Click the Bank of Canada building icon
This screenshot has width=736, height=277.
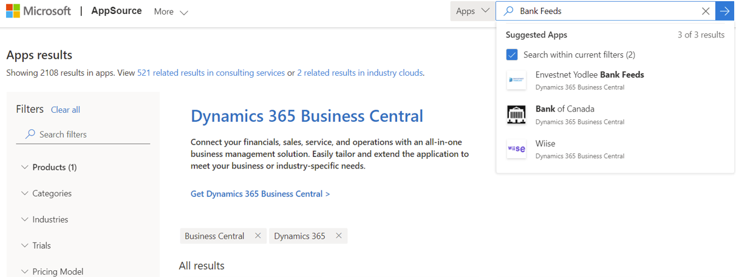pyautogui.click(x=516, y=115)
